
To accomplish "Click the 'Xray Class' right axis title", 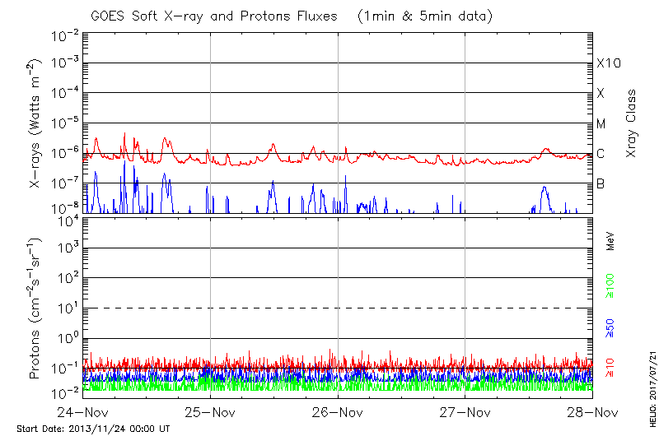I will (632, 123).
